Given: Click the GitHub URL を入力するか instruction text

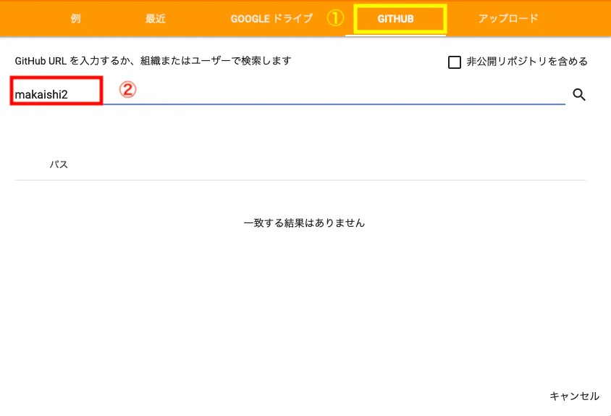Looking at the screenshot, I should (153, 61).
